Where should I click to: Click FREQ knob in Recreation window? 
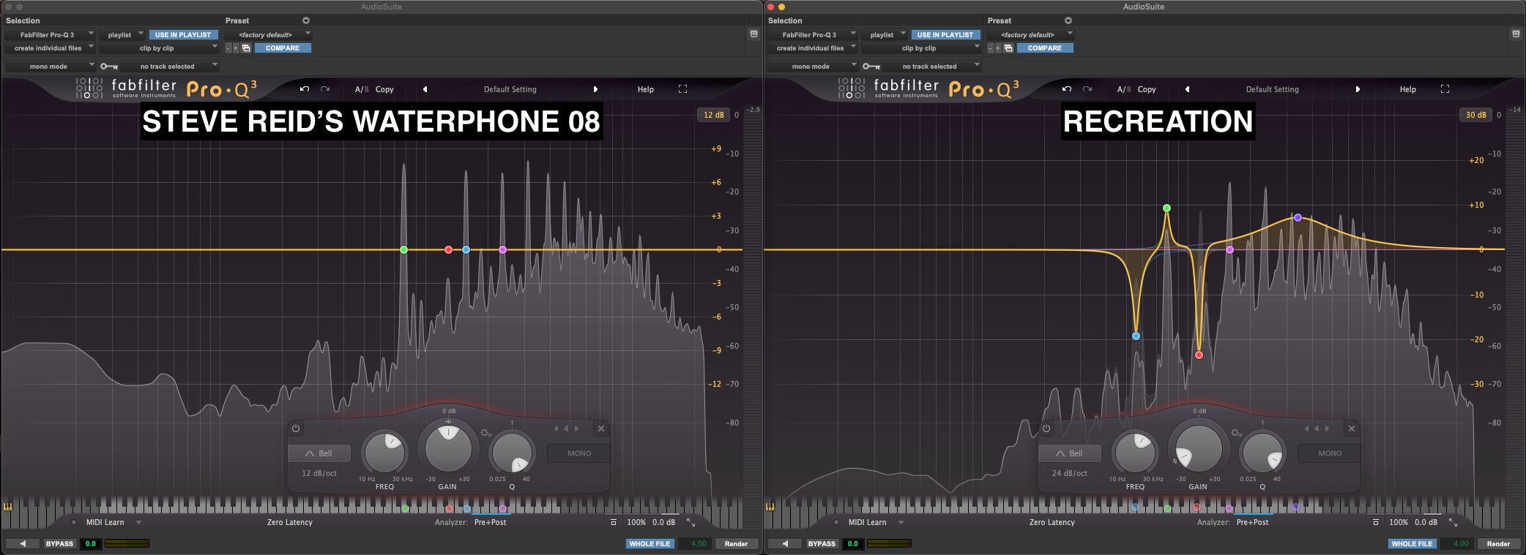pos(1135,453)
